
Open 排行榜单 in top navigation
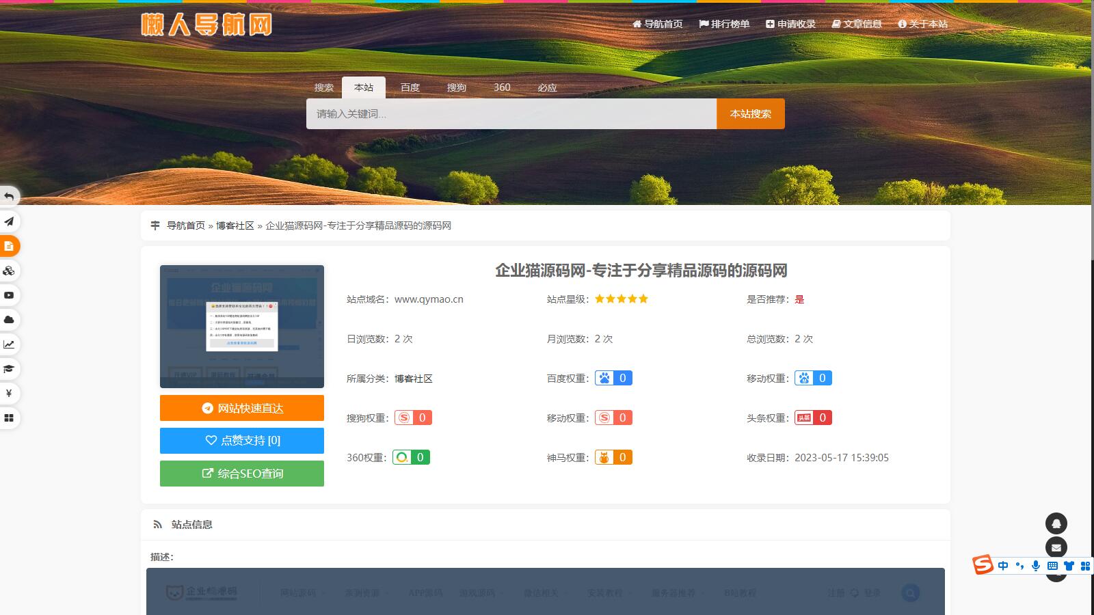724,24
